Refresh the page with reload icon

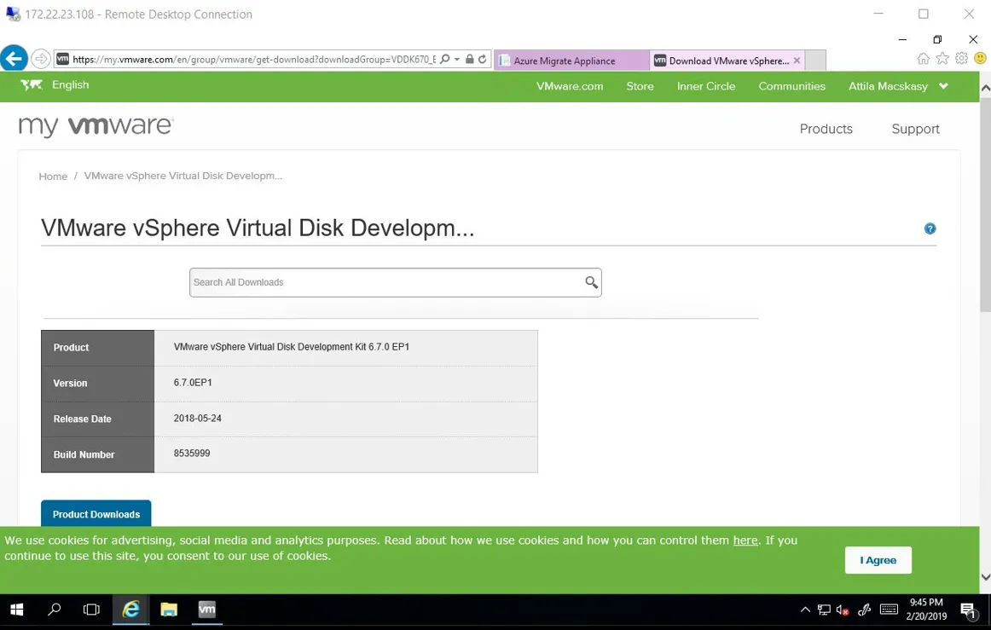(x=483, y=59)
